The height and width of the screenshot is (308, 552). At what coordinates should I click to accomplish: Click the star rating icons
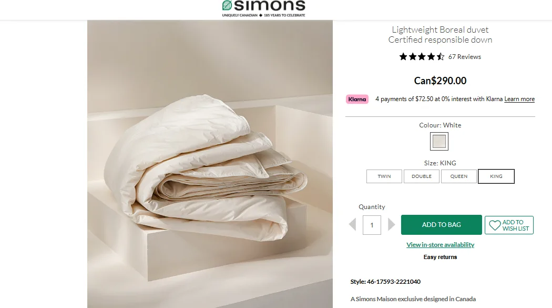coord(422,57)
